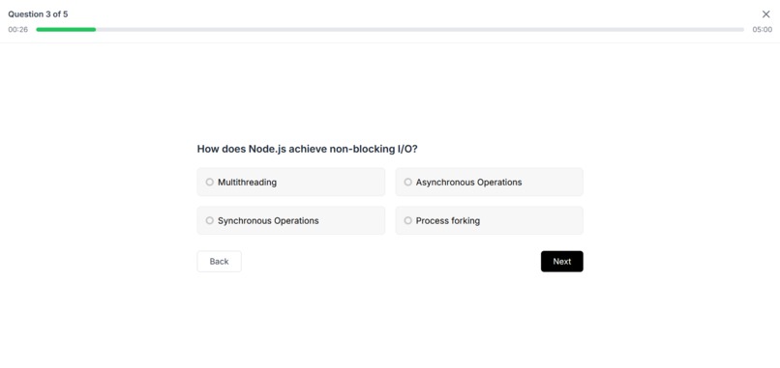Click the total time label 05:00

pyautogui.click(x=762, y=30)
